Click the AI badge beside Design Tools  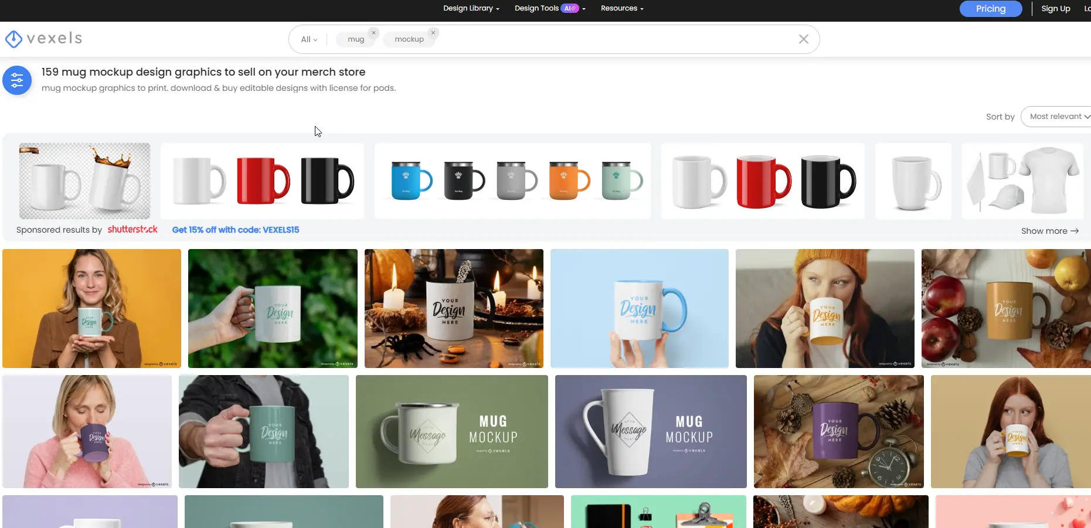(569, 8)
